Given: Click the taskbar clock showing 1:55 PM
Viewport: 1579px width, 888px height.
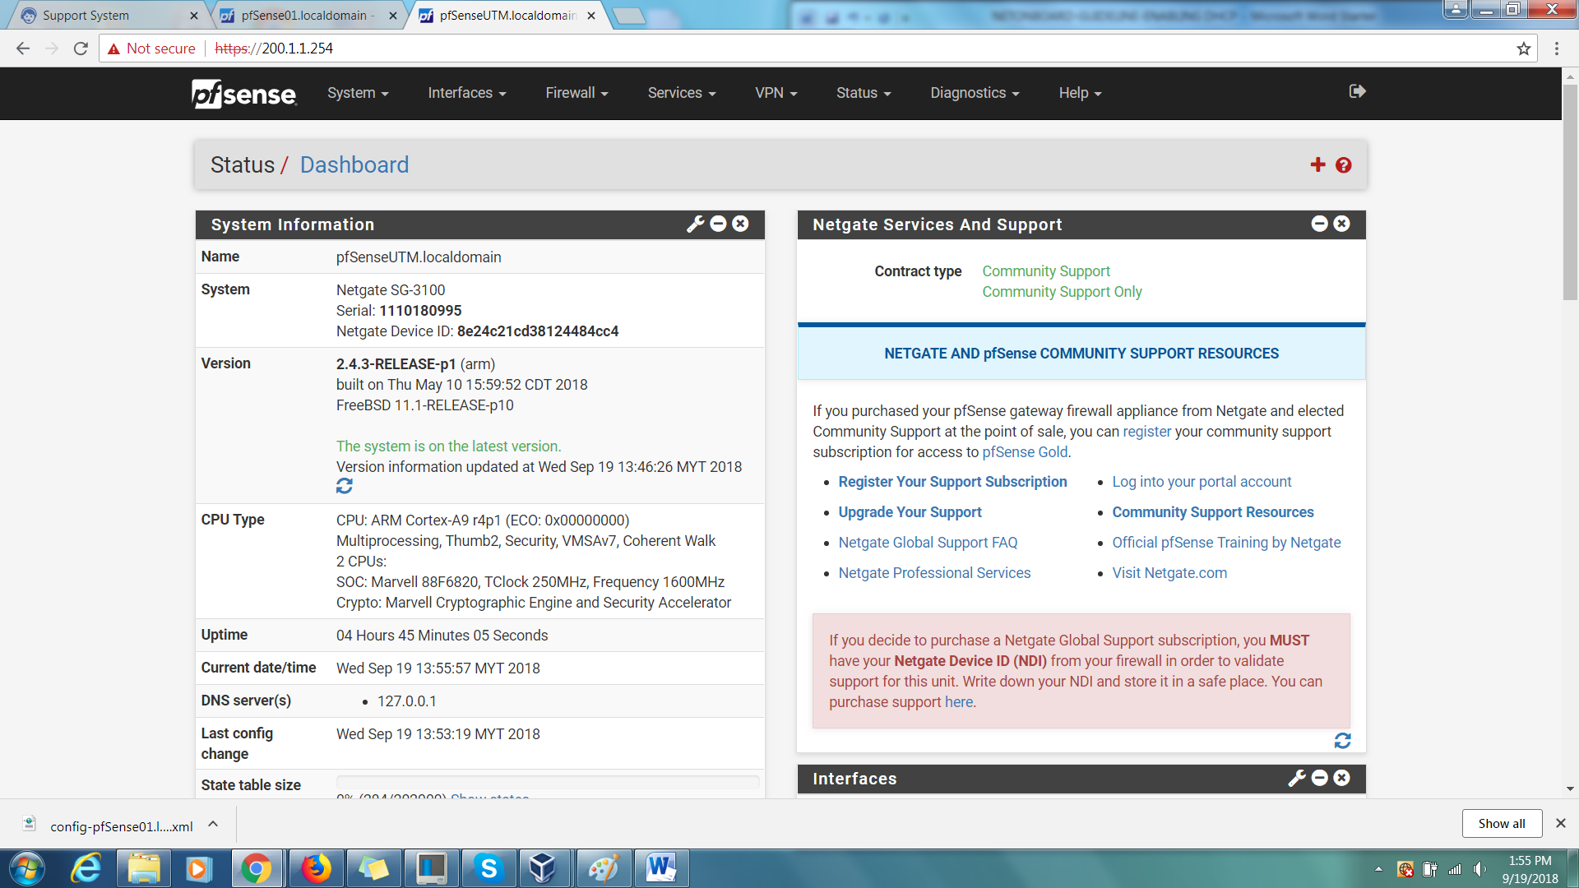Looking at the screenshot, I should click(x=1530, y=869).
